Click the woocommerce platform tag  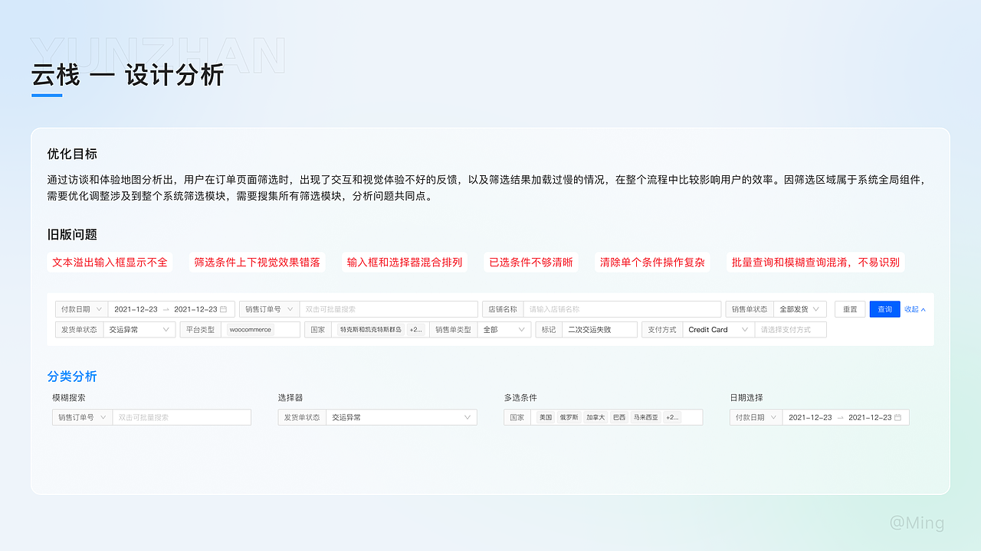(251, 330)
